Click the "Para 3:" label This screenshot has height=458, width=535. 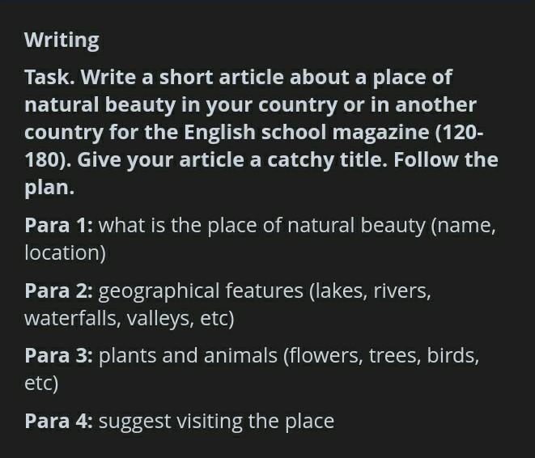(x=58, y=355)
